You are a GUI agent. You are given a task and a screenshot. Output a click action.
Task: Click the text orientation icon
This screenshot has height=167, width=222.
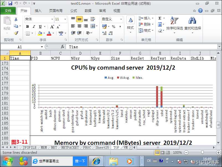pyautogui.click(x=88, y=33)
